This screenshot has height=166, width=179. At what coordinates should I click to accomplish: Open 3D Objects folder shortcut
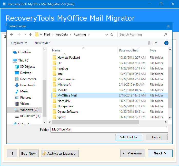(25, 67)
